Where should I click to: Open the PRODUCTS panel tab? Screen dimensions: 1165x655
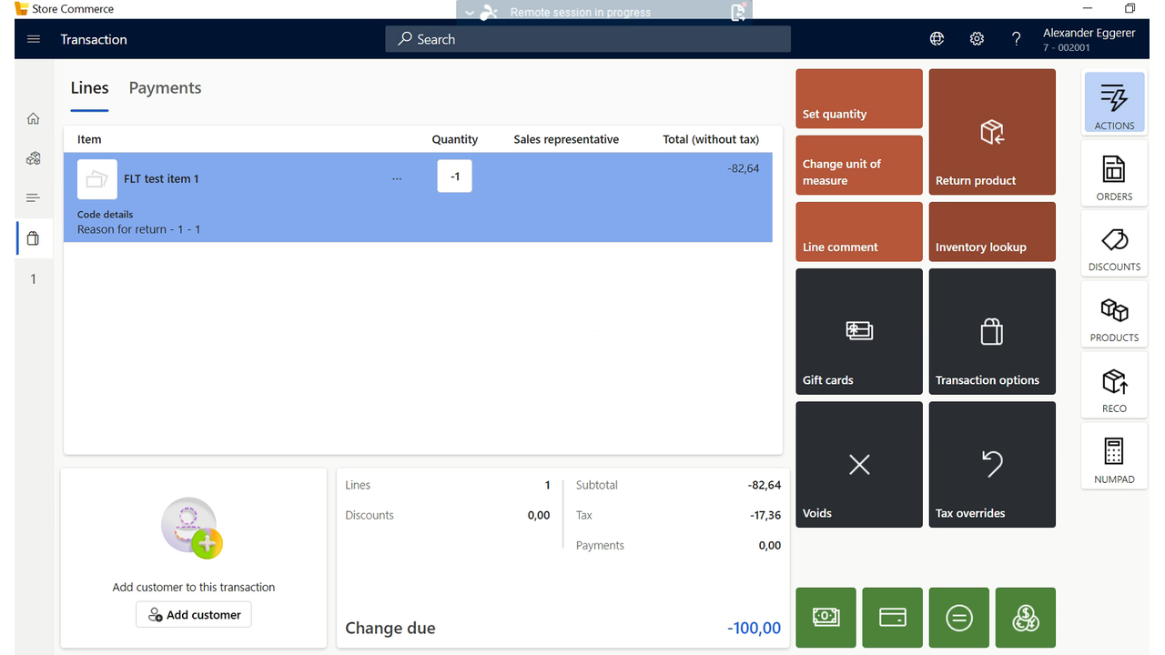point(1114,316)
